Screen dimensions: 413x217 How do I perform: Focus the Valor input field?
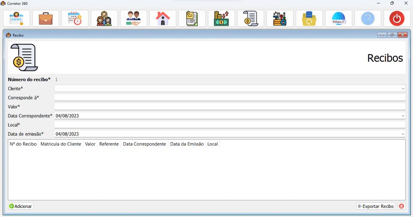[x=230, y=106]
